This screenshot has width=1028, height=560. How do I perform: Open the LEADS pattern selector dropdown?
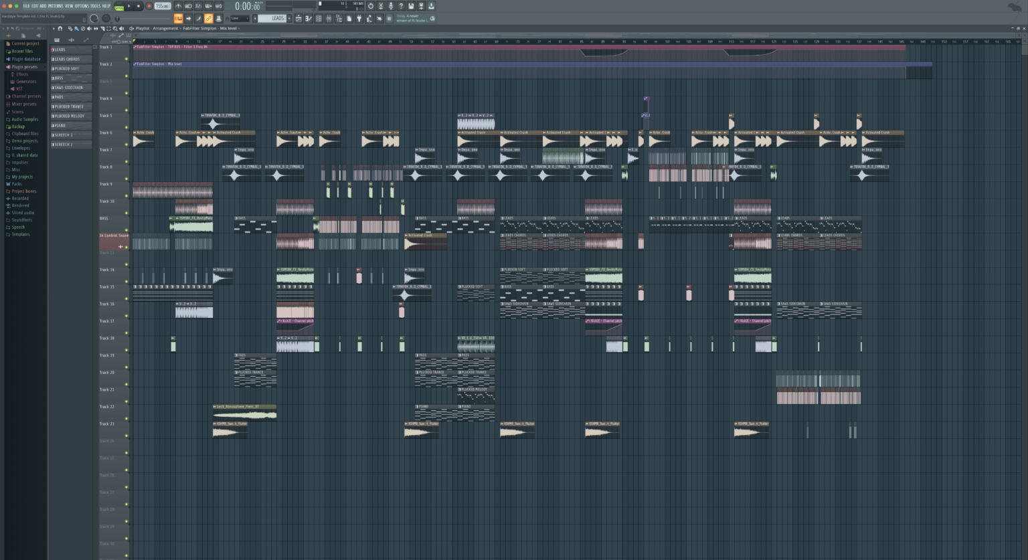click(272, 18)
